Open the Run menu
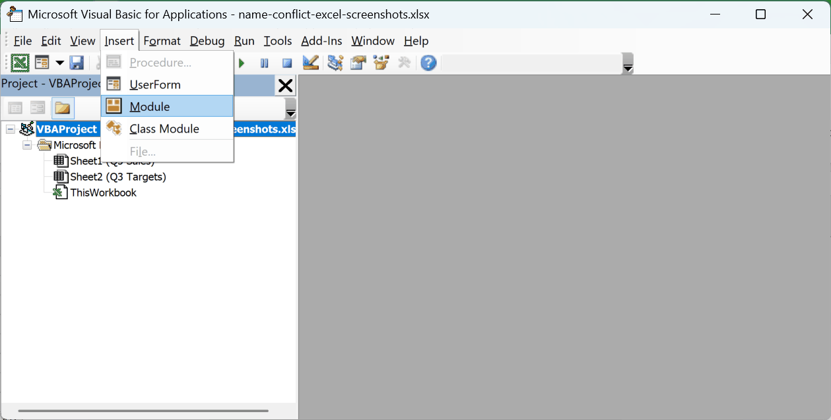This screenshot has height=420, width=831. [244, 41]
